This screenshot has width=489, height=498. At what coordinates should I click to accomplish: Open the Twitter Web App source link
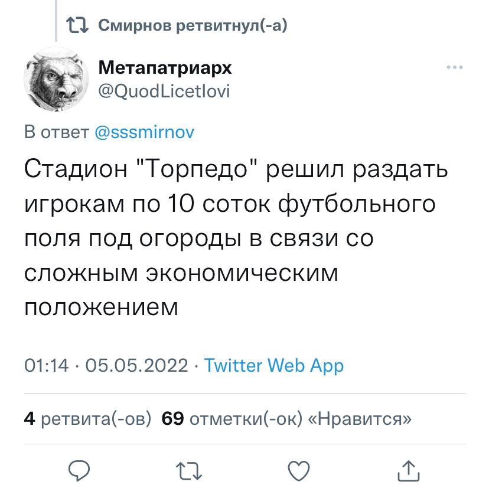coord(273,365)
